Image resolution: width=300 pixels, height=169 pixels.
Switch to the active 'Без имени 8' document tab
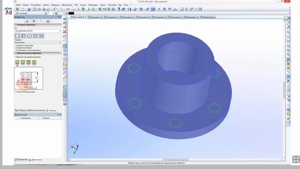(x=79, y=17)
